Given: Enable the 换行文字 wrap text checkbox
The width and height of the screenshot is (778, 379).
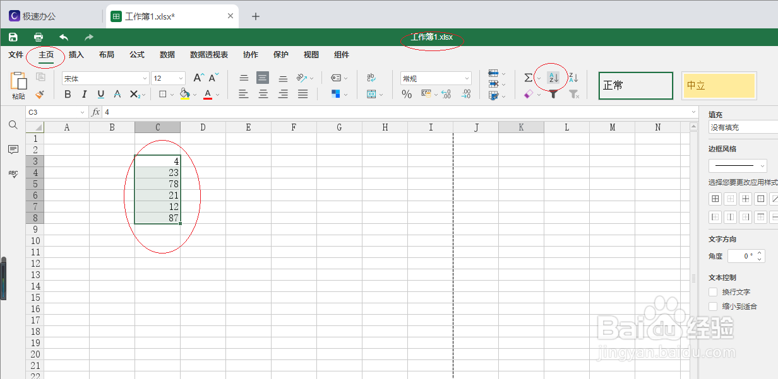Looking at the screenshot, I should coord(713,292).
